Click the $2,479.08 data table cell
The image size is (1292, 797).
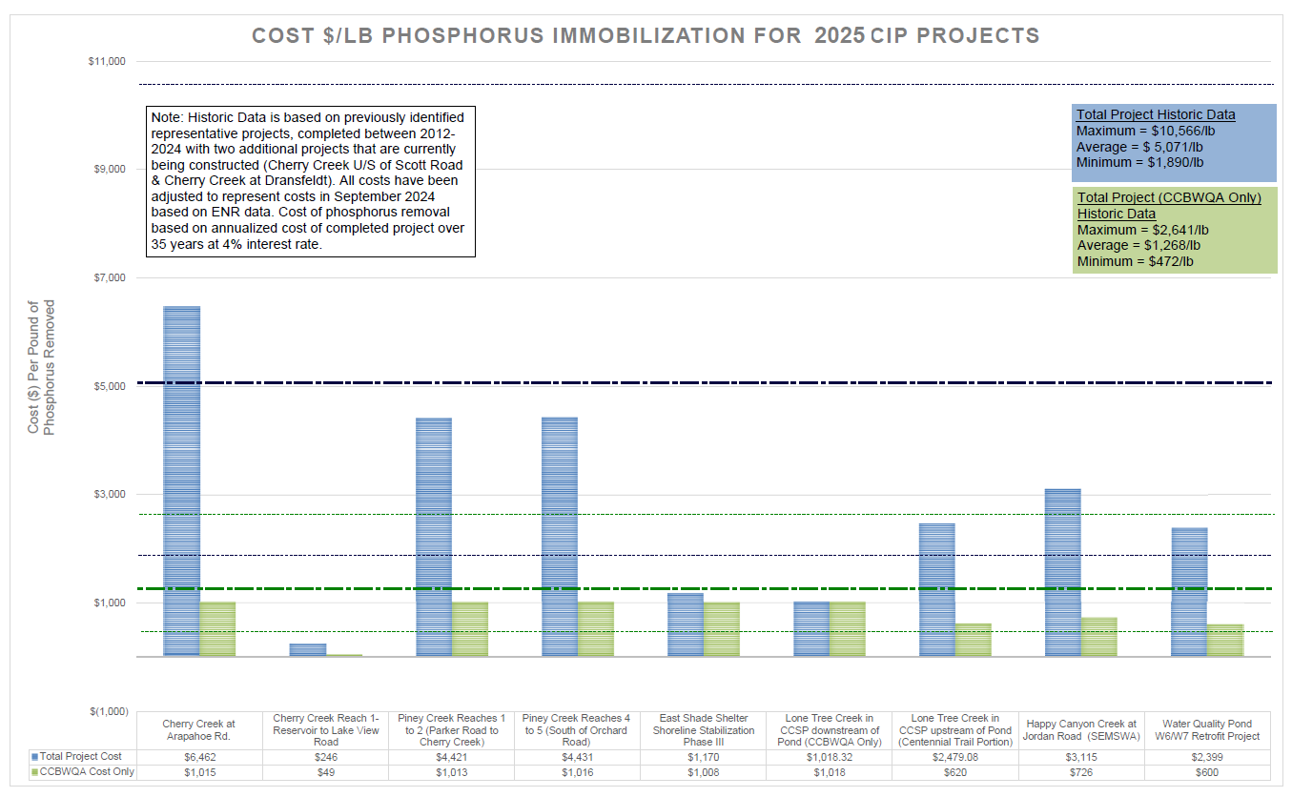(x=954, y=756)
